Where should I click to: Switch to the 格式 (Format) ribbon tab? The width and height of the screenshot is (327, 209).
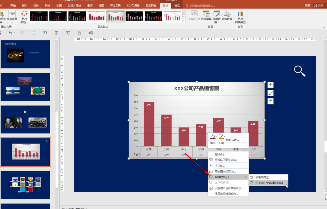point(177,6)
